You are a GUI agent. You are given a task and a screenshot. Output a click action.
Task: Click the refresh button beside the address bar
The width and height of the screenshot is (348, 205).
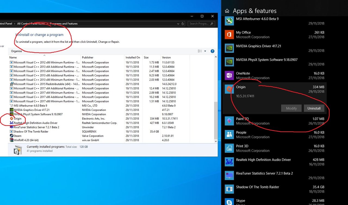pos(183,24)
